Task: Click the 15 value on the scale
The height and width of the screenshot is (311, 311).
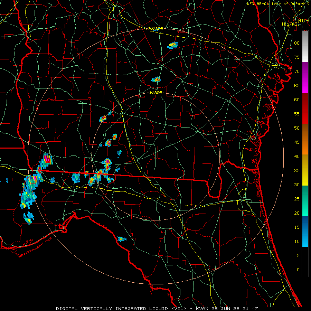Action: click(x=297, y=227)
